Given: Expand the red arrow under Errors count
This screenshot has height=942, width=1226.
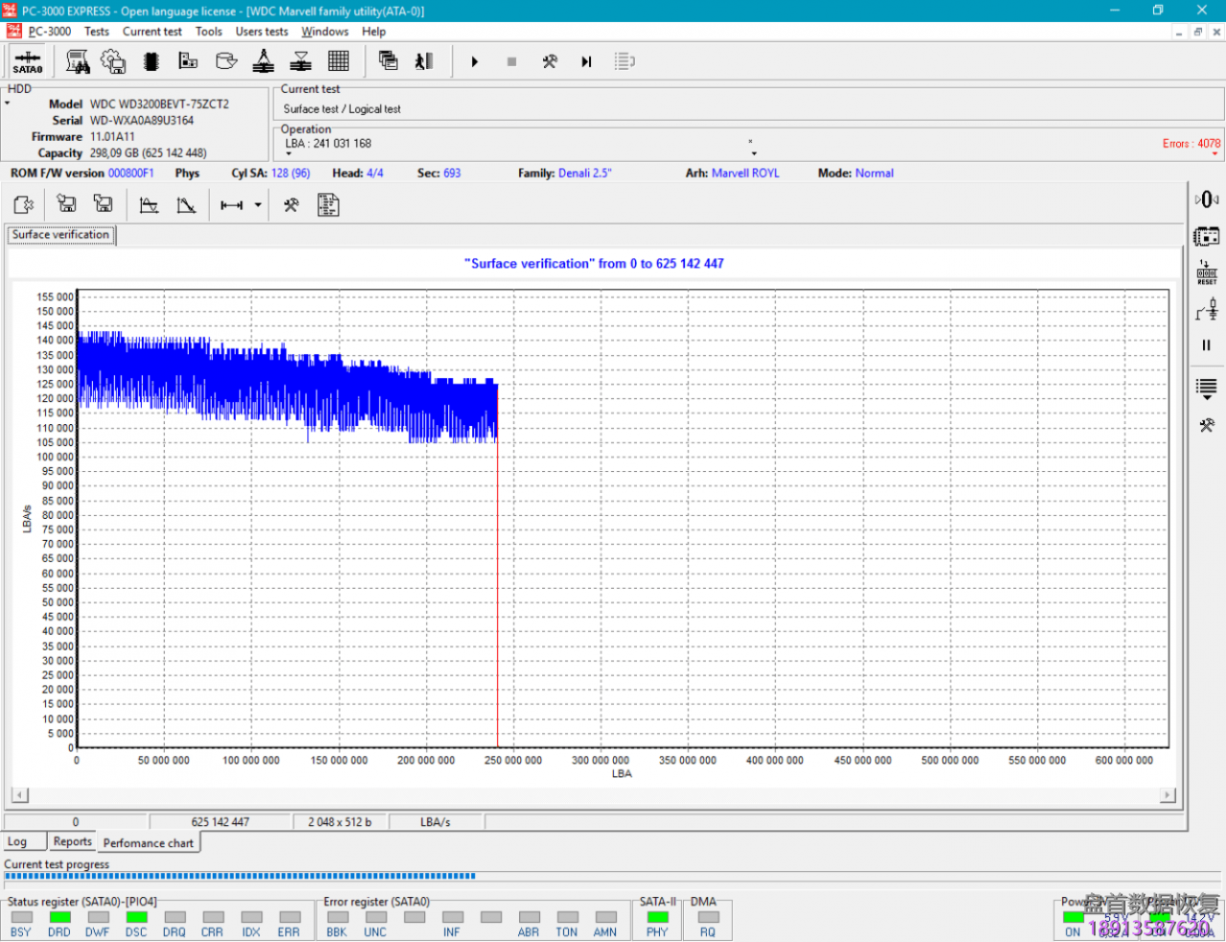Looking at the screenshot, I should pos(1215,154).
